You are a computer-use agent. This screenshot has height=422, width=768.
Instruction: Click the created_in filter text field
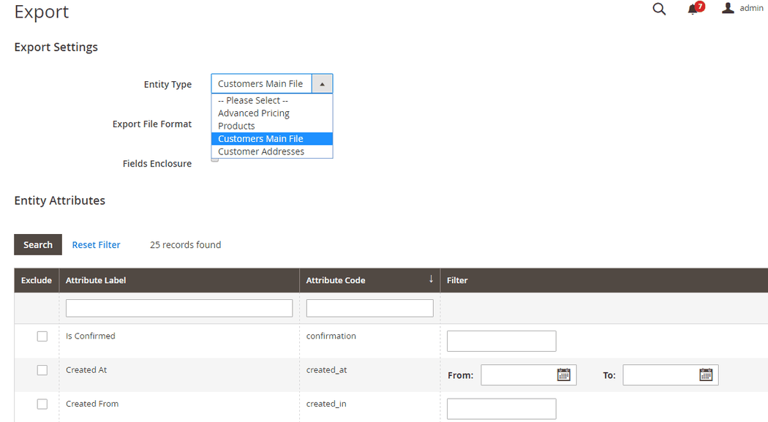502,409
